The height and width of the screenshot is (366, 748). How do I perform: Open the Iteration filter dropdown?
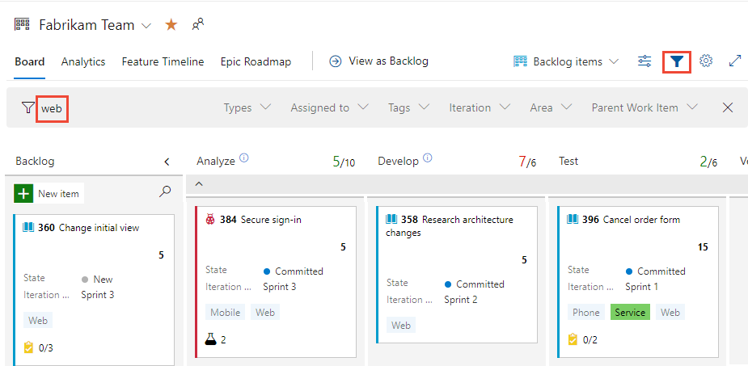tap(480, 107)
